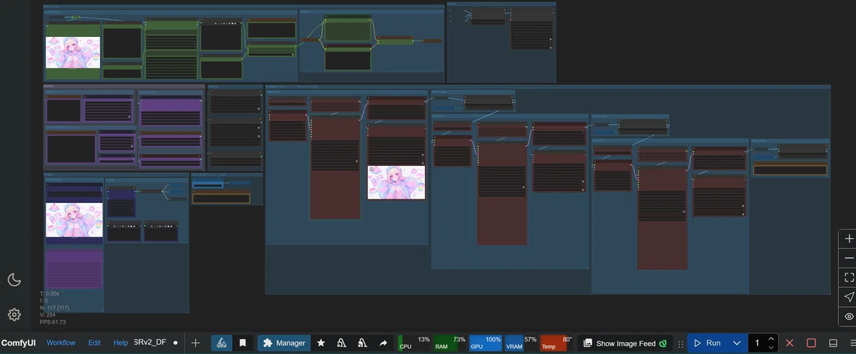The height and width of the screenshot is (354, 856).
Task: Click the second curved-arrow icon before share
Action: click(362, 343)
